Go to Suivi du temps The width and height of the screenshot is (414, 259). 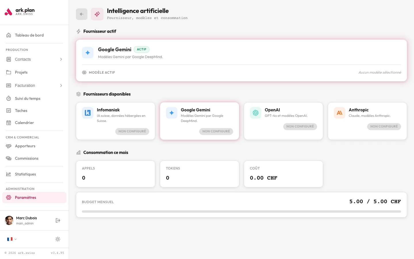tap(34, 98)
